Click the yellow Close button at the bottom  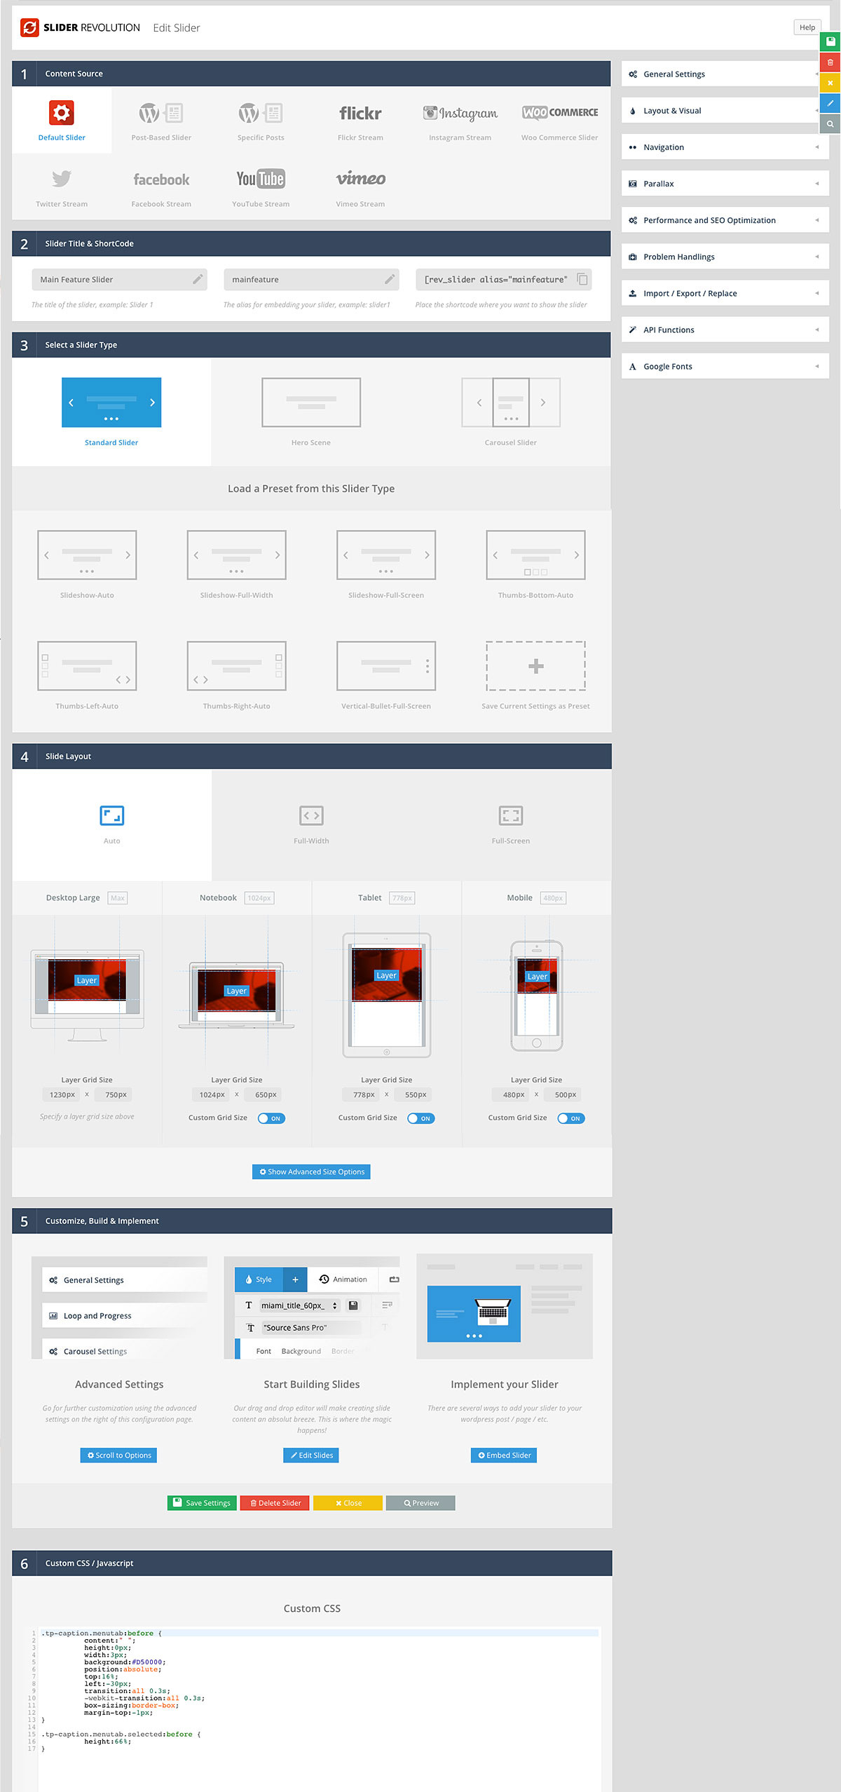[348, 1503]
